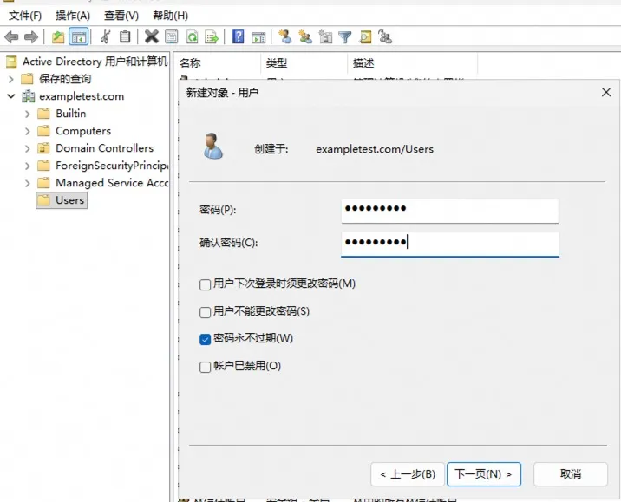Click the Copy clipboard icon
621x502 pixels.
click(125, 36)
